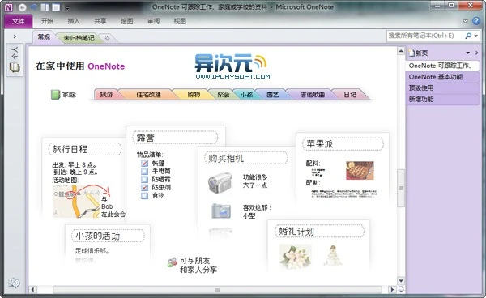Click the green 家庭 notebook icon

55,95
